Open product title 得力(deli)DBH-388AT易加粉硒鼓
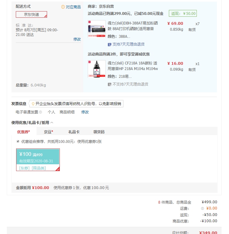This screenshot has height=234, width=229. (133, 26)
